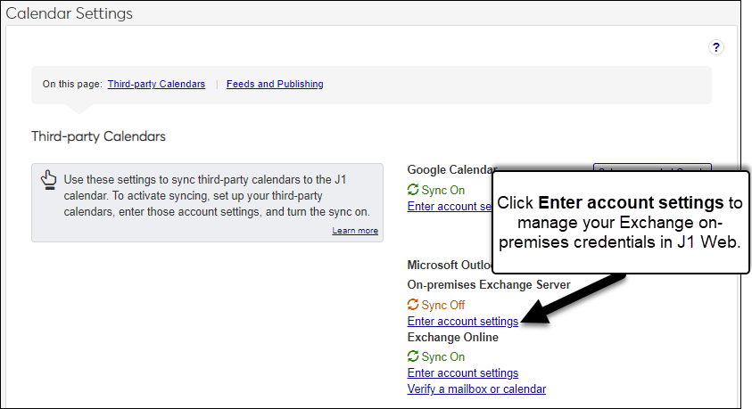Enter account settings for On-premises Exchange
The width and height of the screenshot is (752, 409).
pos(462,321)
